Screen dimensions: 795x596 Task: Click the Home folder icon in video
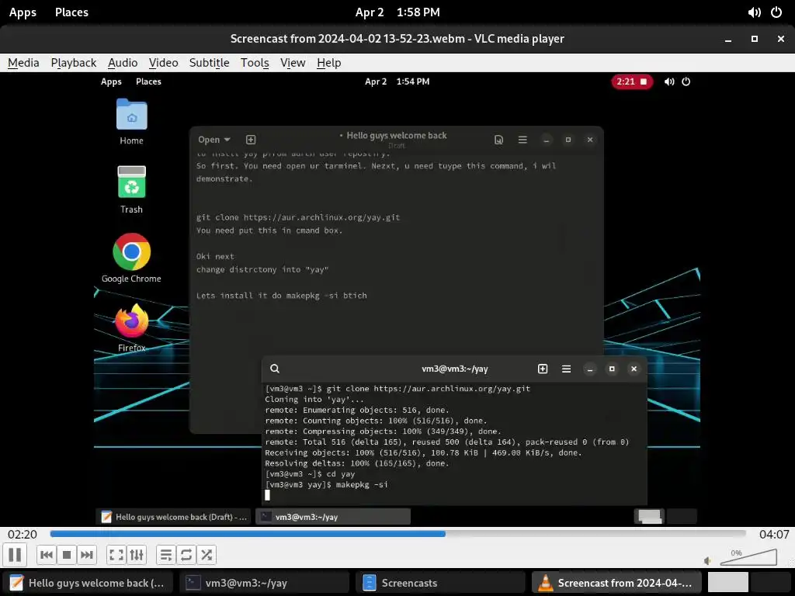point(131,122)
